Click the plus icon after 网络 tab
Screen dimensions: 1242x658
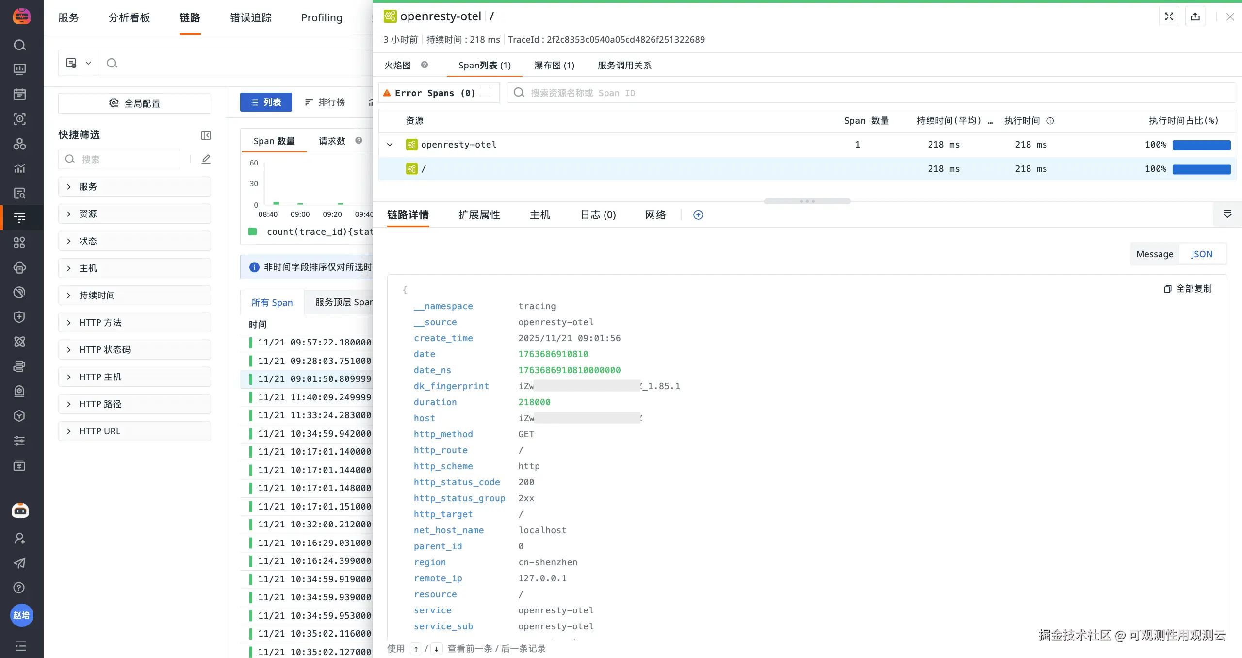click(x=698, y=215)
